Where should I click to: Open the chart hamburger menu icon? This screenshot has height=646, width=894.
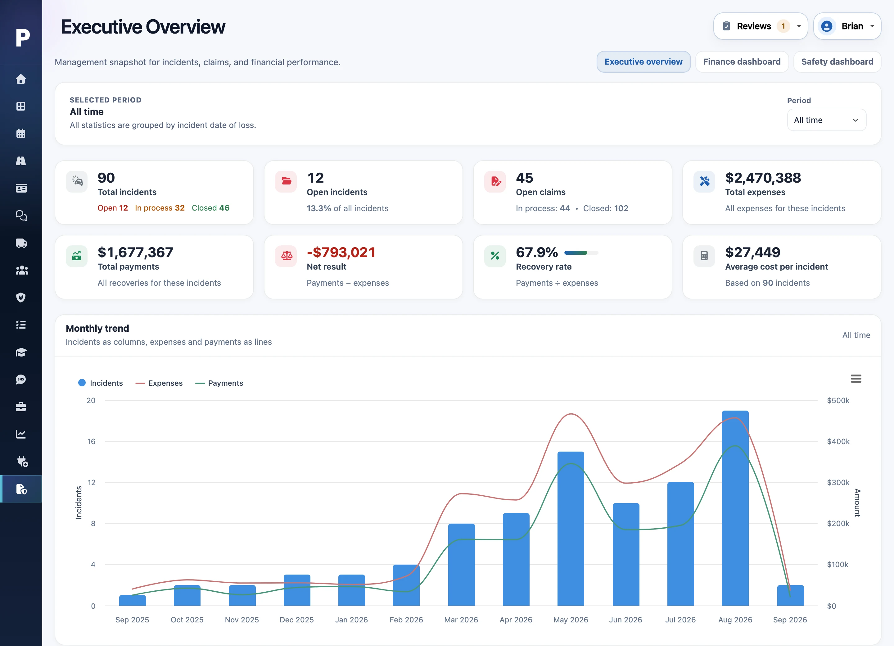click(x=856, y=379)
